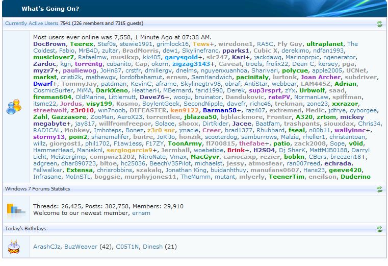Open sergiogarcia9's profile
This screenshot has width=388, height=266.
(129, 150)
